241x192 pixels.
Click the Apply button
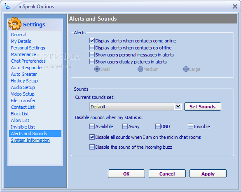coord(208,174)
